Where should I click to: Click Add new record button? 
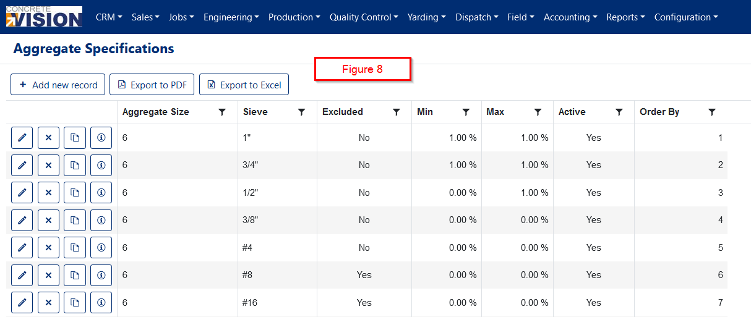pos(58,85)
